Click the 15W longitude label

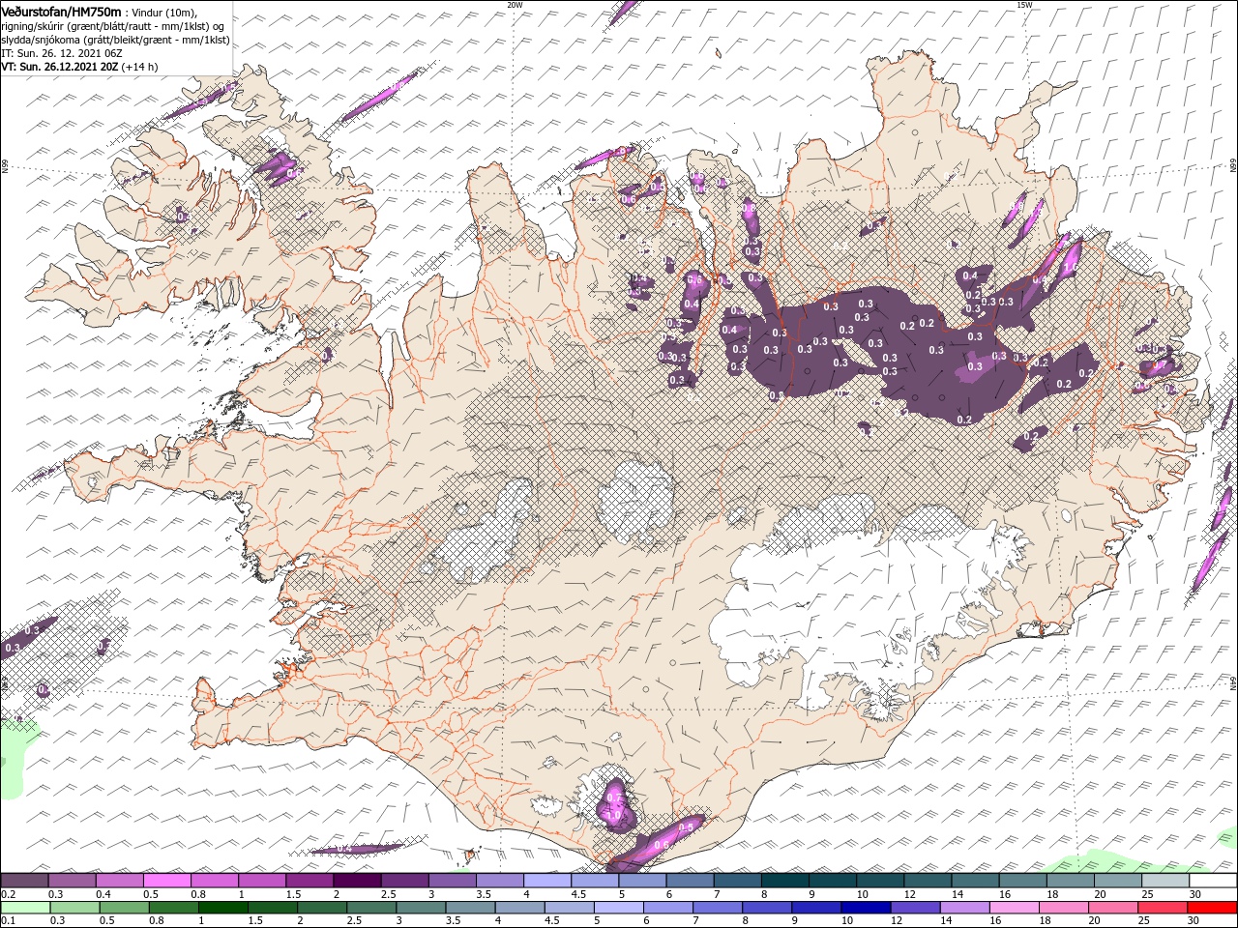click(1024, 5)
